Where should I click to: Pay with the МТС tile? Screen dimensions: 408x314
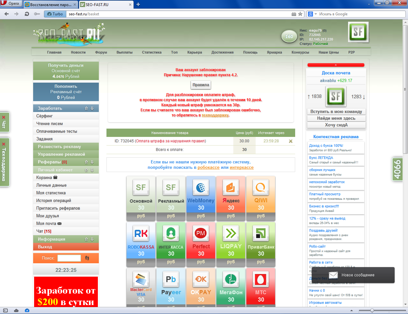point(261,288)
